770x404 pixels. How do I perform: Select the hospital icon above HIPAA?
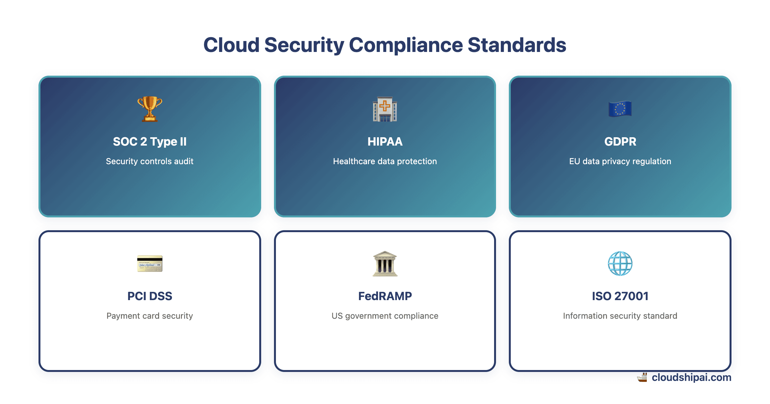385,109
